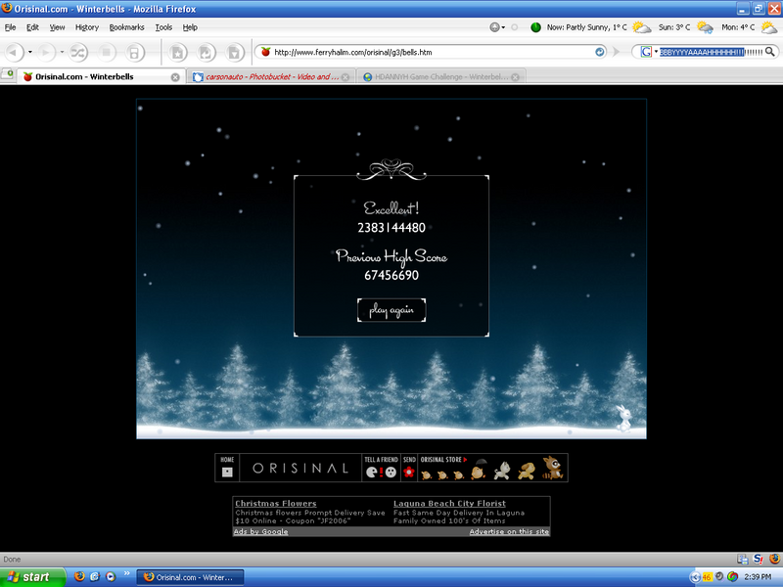Click the Stop loading toolbar button
This screenshot has width=783, height=587.
point(106,52)
